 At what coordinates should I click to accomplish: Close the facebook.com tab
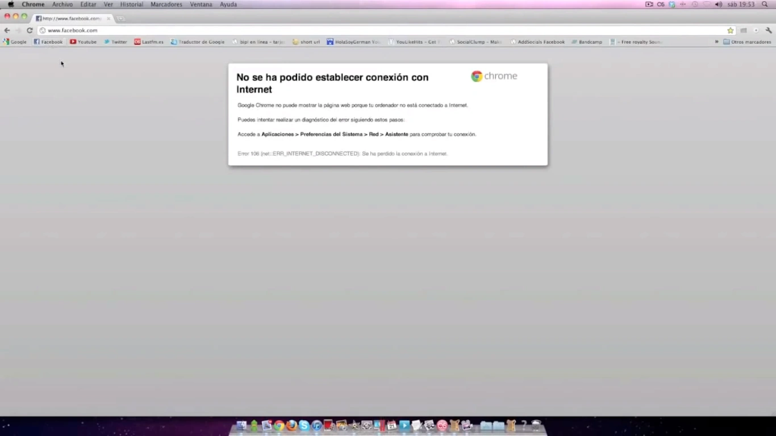tap(109, 18)
